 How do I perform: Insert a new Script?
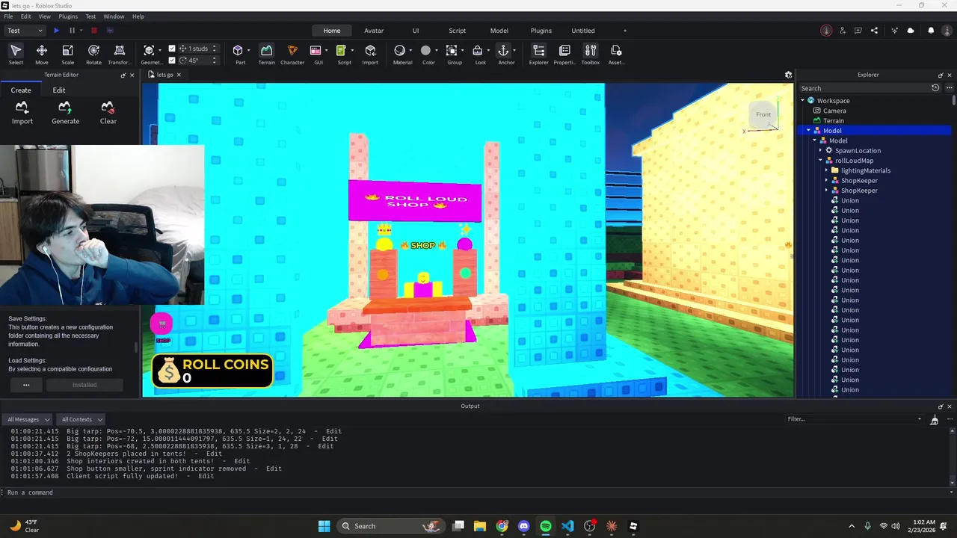[x=344, y=54]
